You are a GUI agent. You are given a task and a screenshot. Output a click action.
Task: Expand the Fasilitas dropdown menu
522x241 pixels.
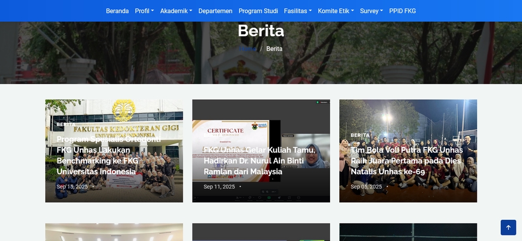pyautogui.click(x=298, y=11)
